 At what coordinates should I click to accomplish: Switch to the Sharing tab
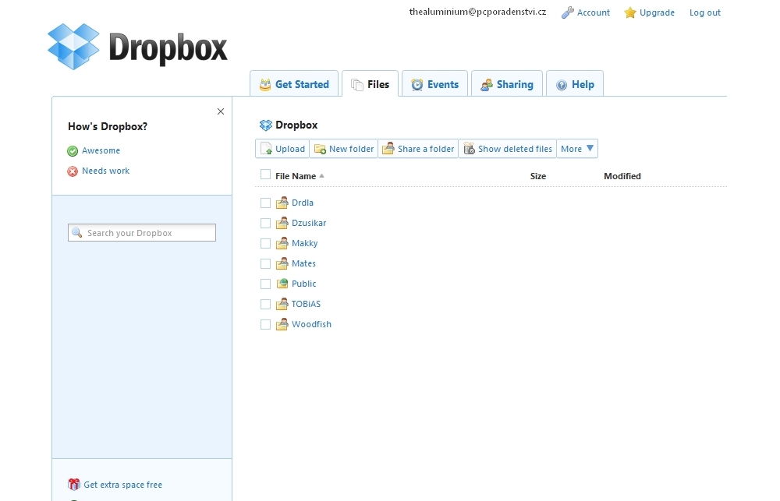coord(507,83)
